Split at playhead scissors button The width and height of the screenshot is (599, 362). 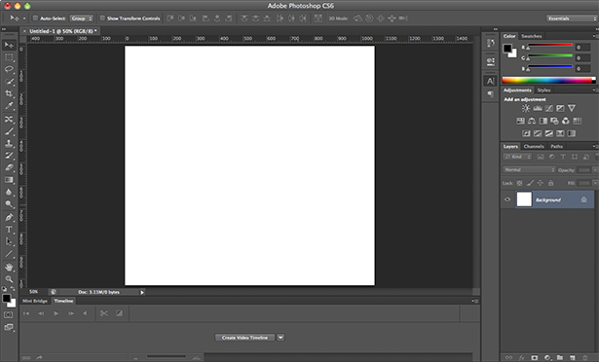click(104, 313)
